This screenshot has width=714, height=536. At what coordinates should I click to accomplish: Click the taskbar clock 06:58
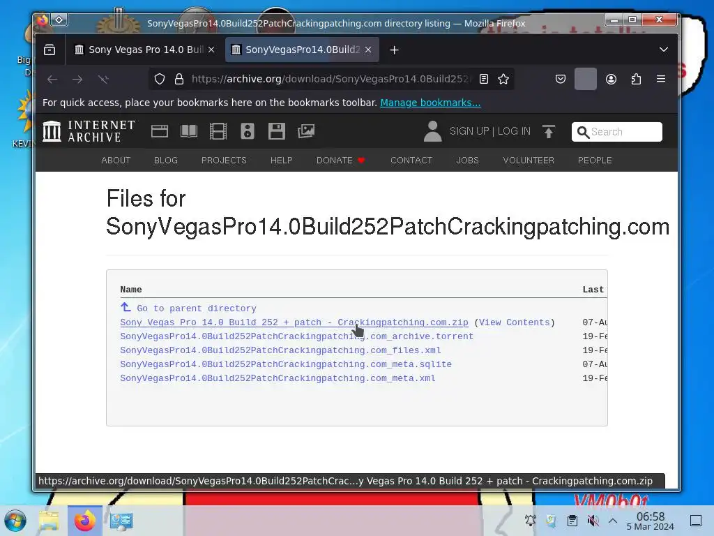point(651,521)
